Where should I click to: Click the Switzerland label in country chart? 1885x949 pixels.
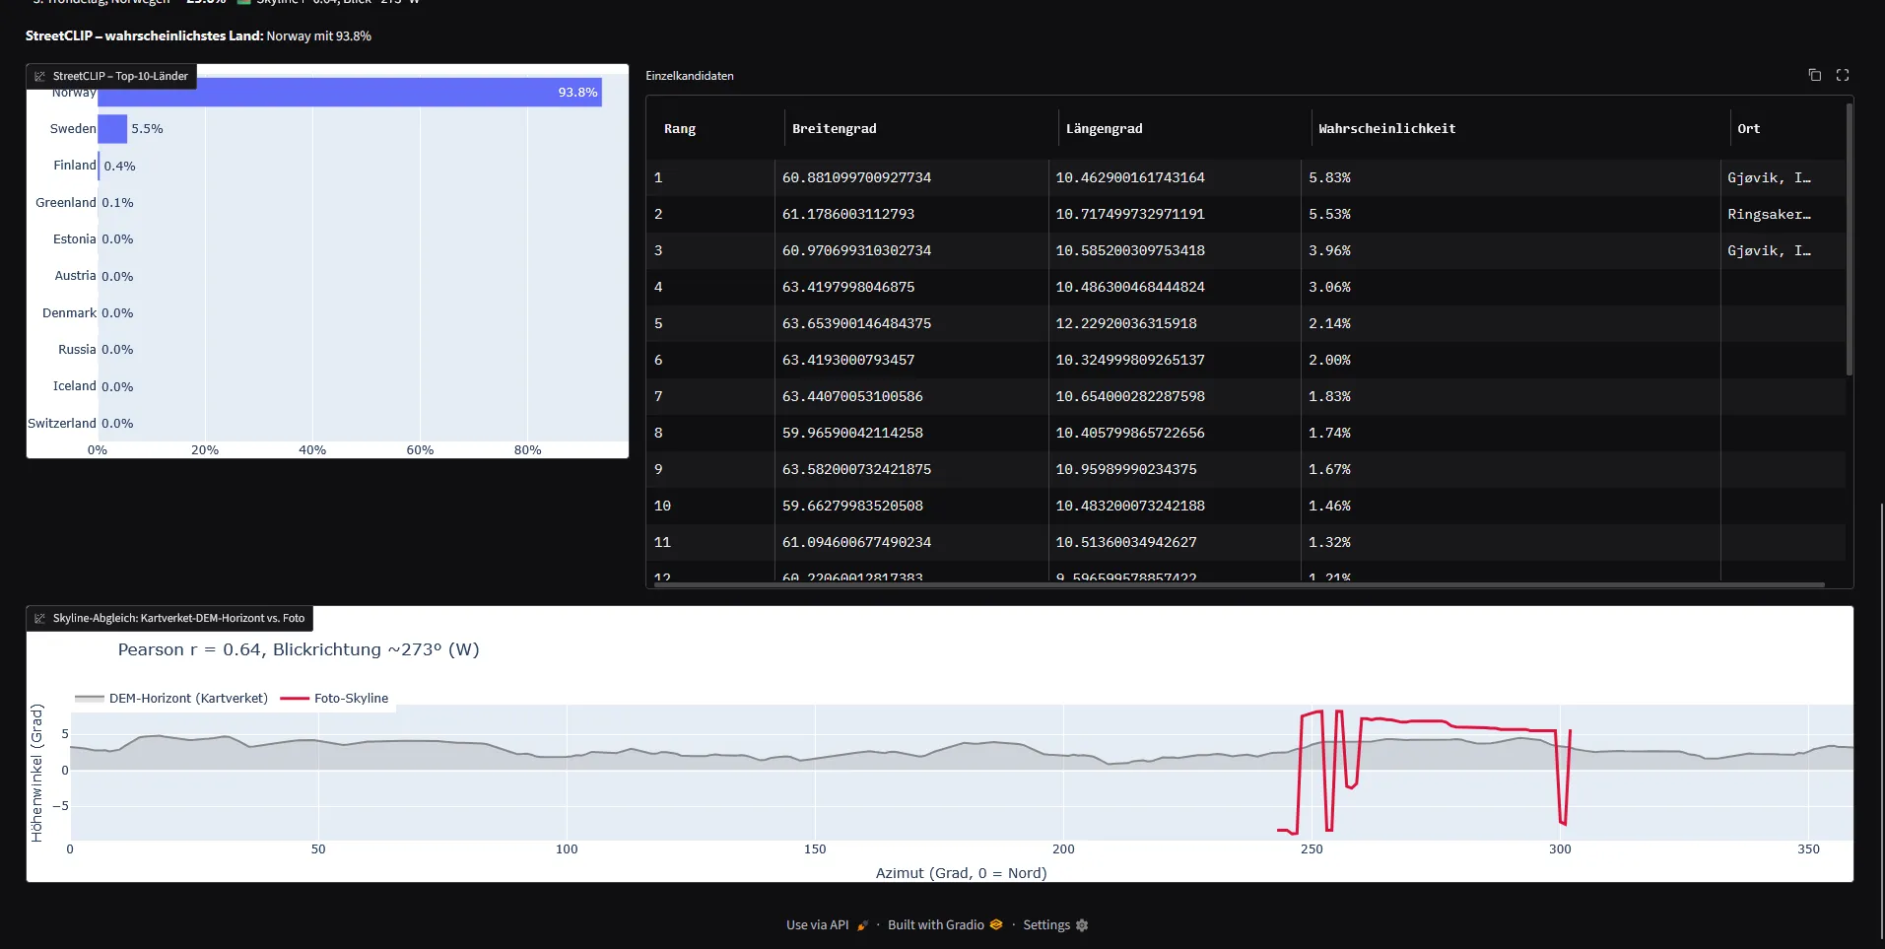(x=62, y=423)
